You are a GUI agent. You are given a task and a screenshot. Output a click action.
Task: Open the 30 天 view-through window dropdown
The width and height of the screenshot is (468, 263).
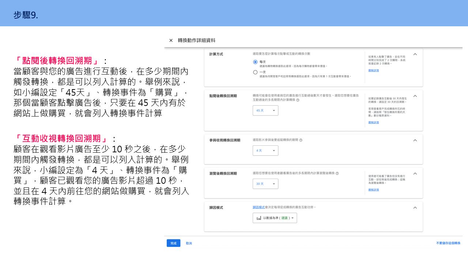point(265,184)
